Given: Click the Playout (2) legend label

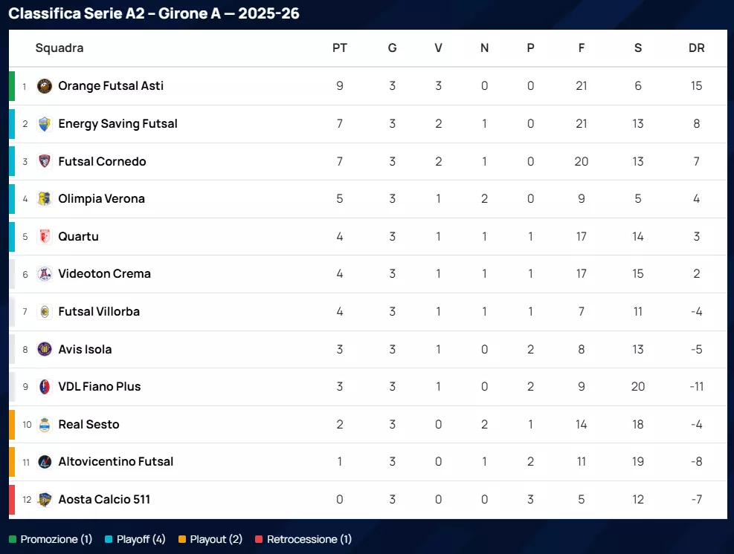Looking at the screenshot, I should pyautogui.click(x=216, y=539).
